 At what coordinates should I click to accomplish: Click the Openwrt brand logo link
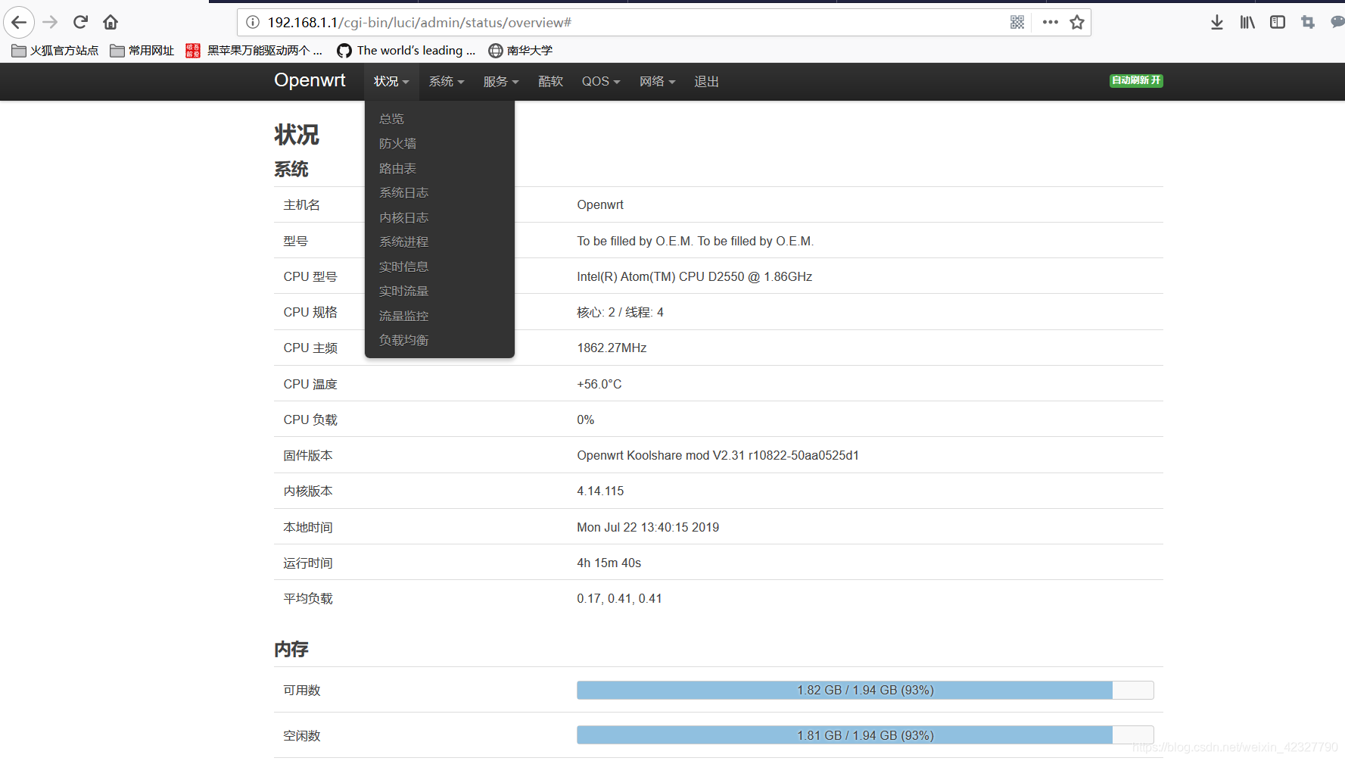310,80
